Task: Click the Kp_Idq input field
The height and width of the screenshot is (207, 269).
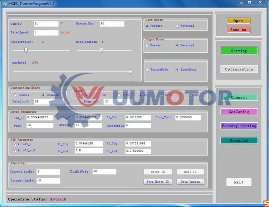Action: [x=89, y=144]
